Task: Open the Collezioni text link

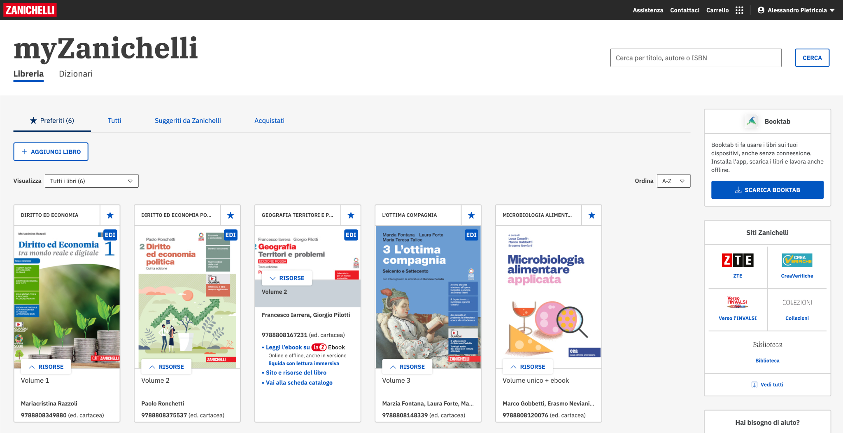Action: pos(797,318)
